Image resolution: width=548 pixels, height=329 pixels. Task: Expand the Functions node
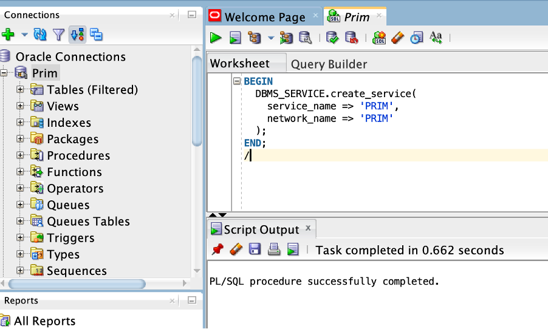[20, 172]
